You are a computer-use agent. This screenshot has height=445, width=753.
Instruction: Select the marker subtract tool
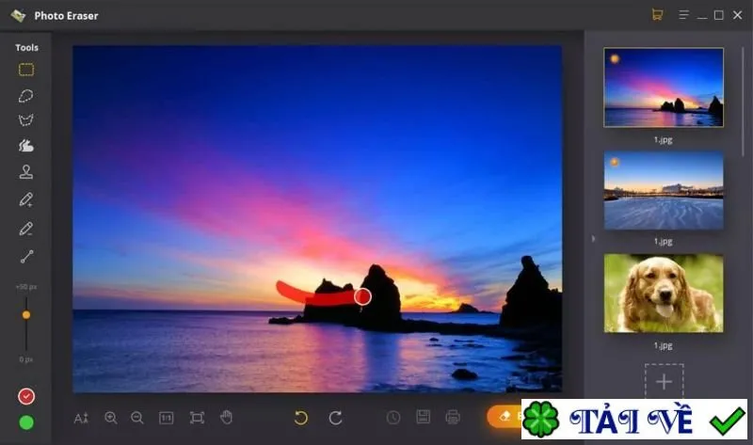26,229
